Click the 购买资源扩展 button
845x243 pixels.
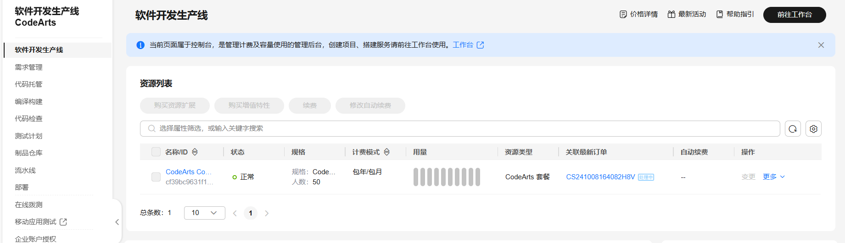(175, 105)
